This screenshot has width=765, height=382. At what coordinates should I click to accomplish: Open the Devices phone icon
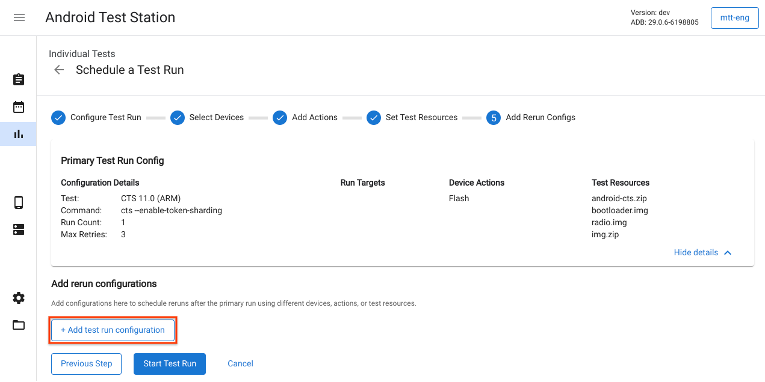[x=18, y=202]
